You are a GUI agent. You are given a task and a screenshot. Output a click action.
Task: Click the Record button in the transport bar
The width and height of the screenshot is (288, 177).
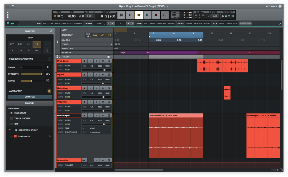point(156,15)
